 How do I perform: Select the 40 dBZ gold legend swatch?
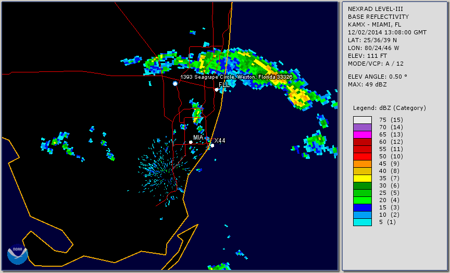coord(362,171)
